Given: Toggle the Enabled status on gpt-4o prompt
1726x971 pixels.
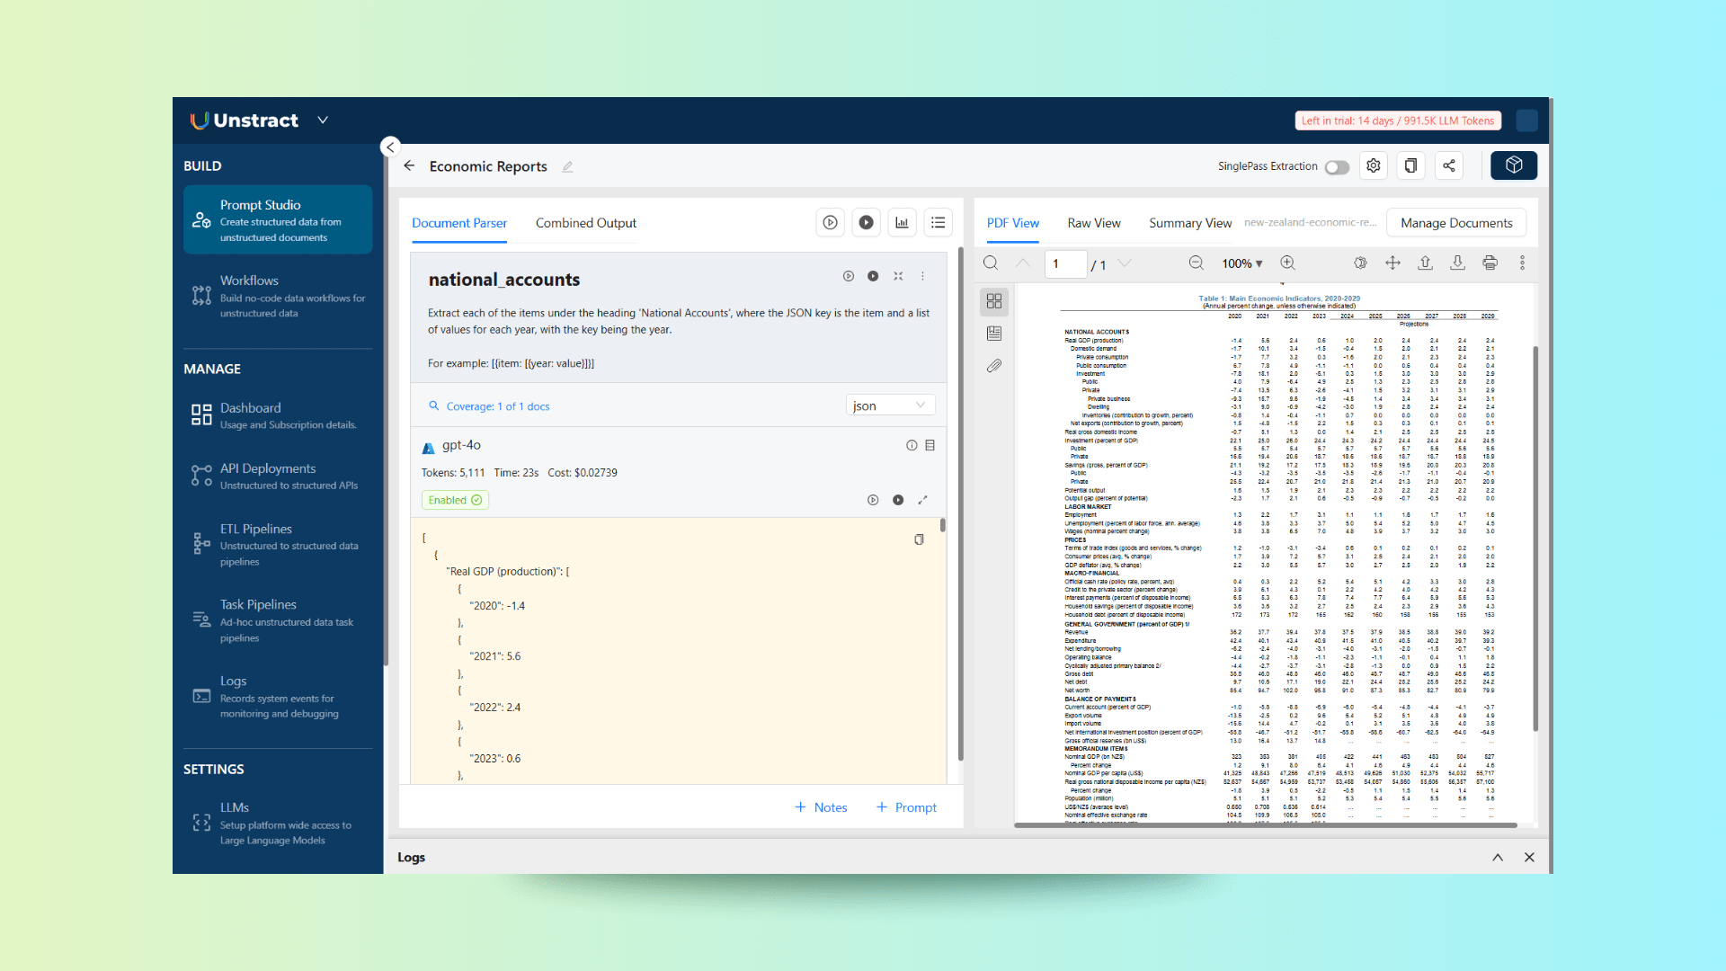Looking at the screenshot, I should 455,500.
